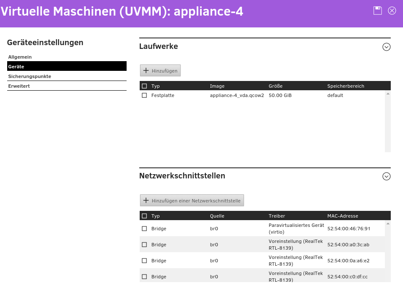Close the appliance-4 dialog with X icon
Screen dimensions: 403x299
[392, 11]
